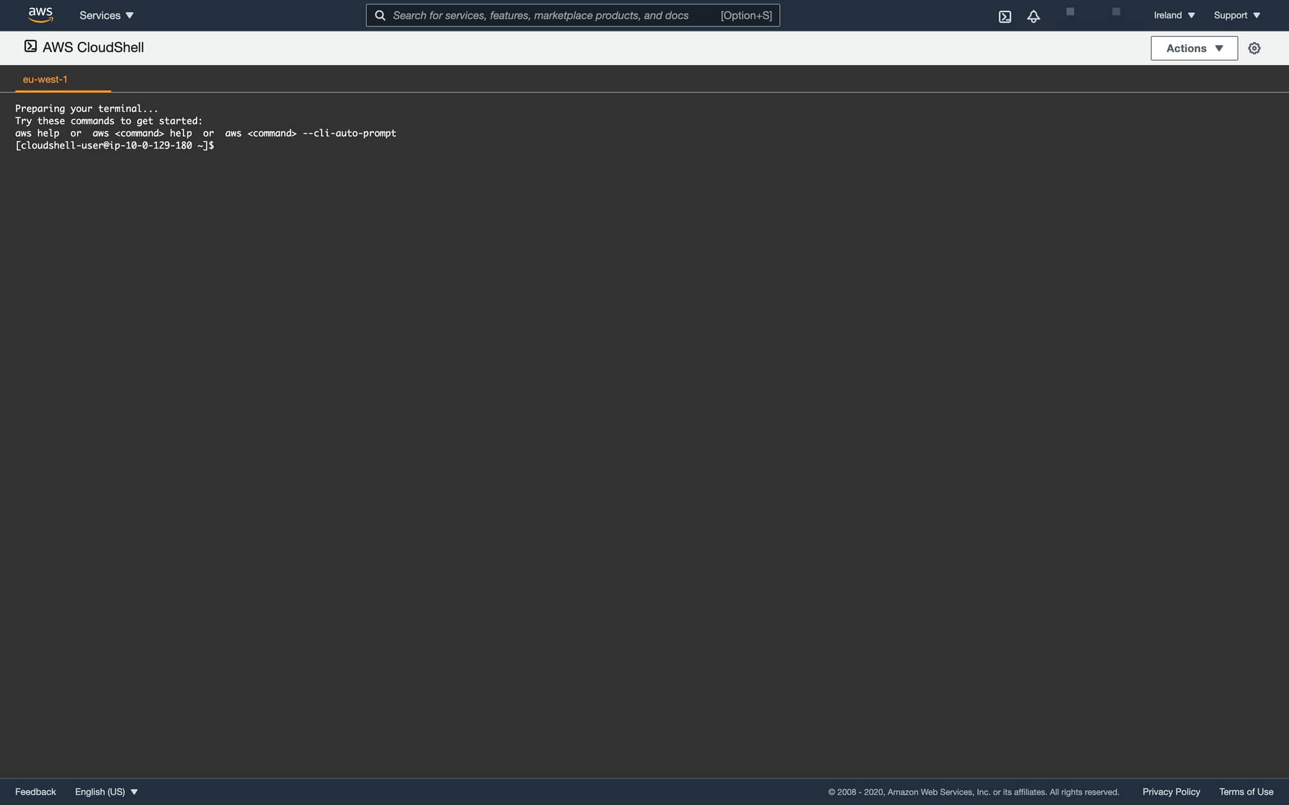Click the search magnifier icon
Image resolution: width=1289 pixels, height=805 pixels.
point(380,15)
